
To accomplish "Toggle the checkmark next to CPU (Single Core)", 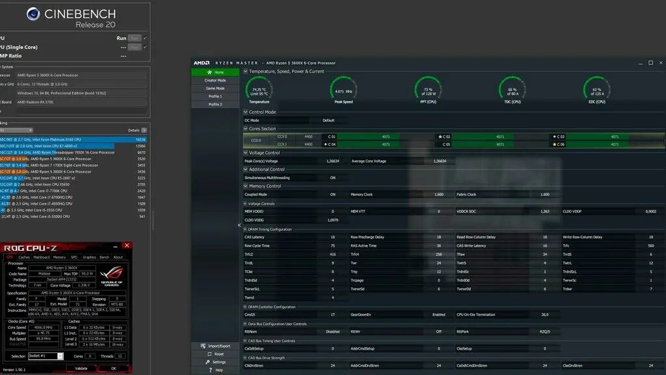I will pyautogui.click(x=146, y=47).
